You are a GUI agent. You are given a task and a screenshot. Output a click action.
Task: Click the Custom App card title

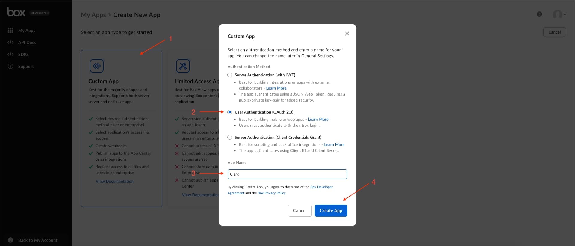tap(103, 81)
